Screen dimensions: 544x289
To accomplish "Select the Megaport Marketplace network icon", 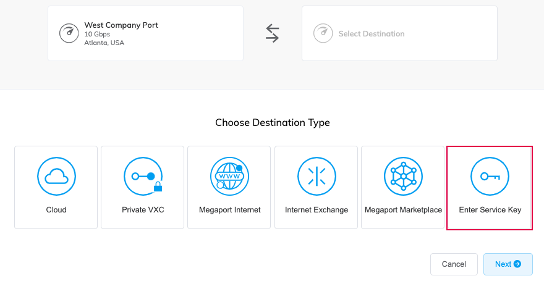I will (403, 176).
